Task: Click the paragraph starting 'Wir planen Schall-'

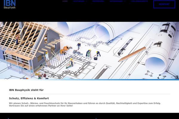Action: coord(85,104)
